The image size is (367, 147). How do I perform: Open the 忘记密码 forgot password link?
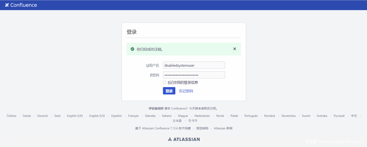tap(186, 91)
